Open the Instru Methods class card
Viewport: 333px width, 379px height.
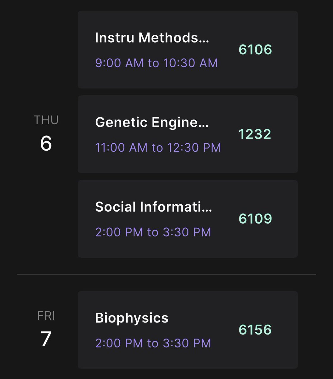pyautogui.click(x=188, y=50)
